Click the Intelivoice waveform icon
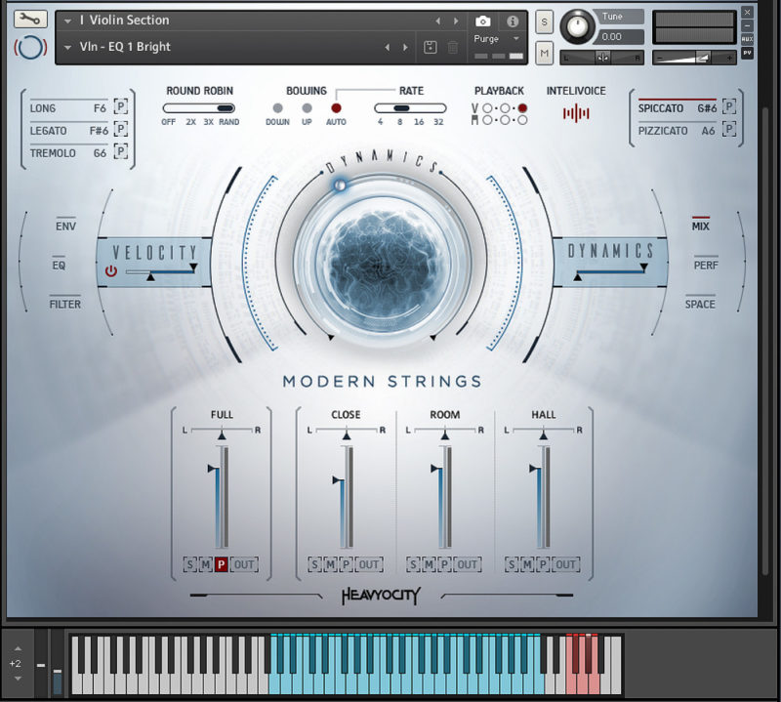781x702 pixels. pos(576,113)
